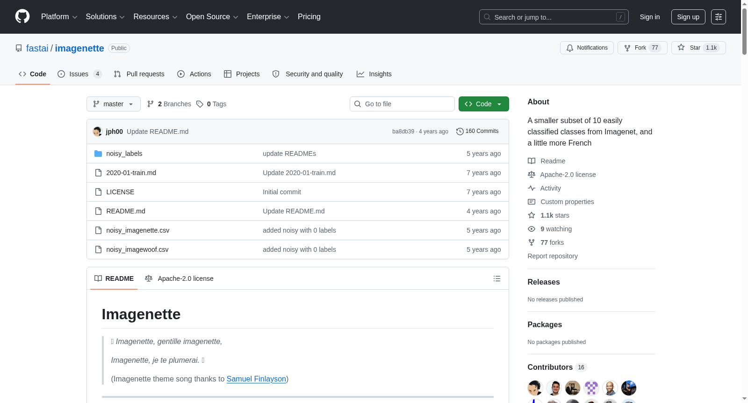Click first contributor avatar thumbnail
Screen dimensions: 748x403
535,388
